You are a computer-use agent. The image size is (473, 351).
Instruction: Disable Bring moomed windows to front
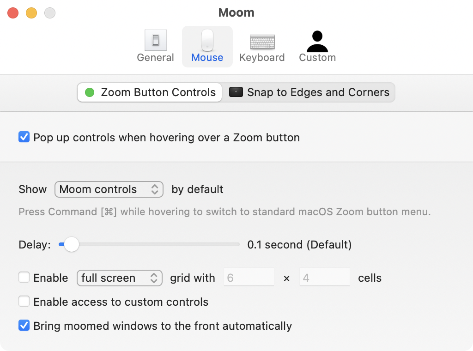(x=24, y=326)
